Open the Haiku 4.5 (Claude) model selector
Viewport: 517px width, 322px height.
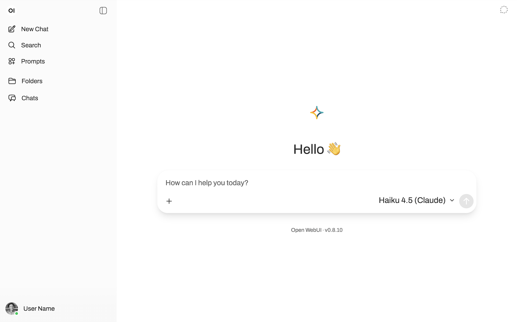coord(416,200)
